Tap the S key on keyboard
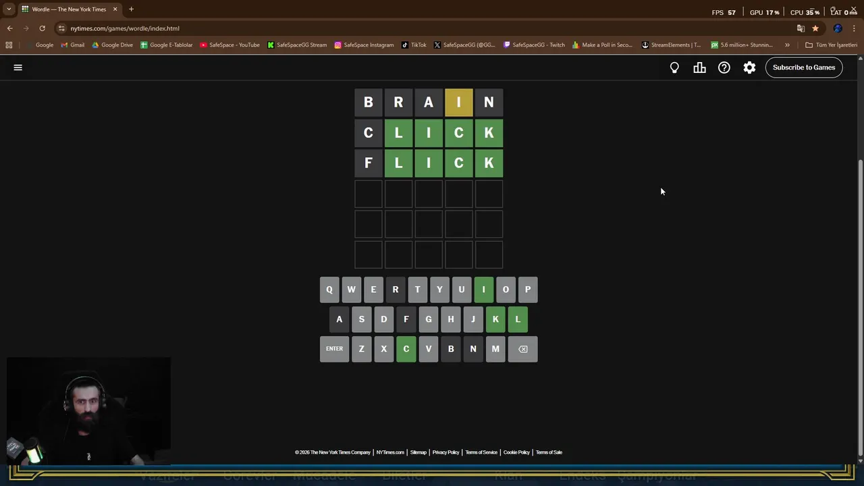 point(362,319)
